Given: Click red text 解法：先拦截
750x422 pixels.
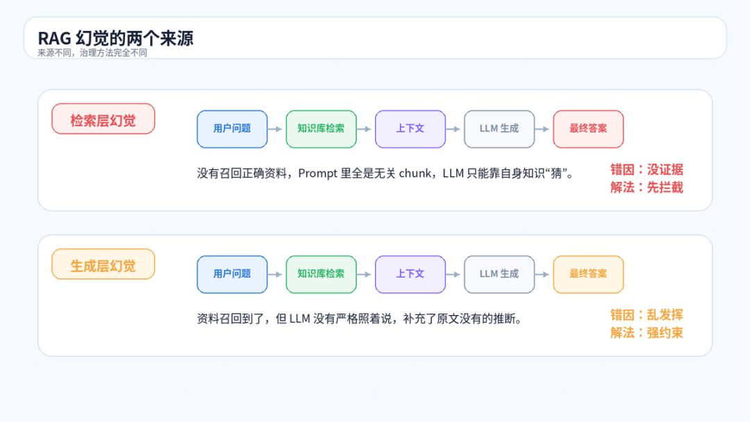Looking at the screenshot, I should (647, 187).
